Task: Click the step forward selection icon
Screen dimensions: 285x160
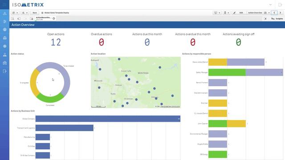Action: click(26, 19)
